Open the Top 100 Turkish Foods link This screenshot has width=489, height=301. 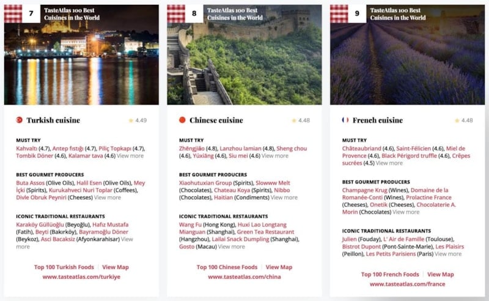[64, 267]
